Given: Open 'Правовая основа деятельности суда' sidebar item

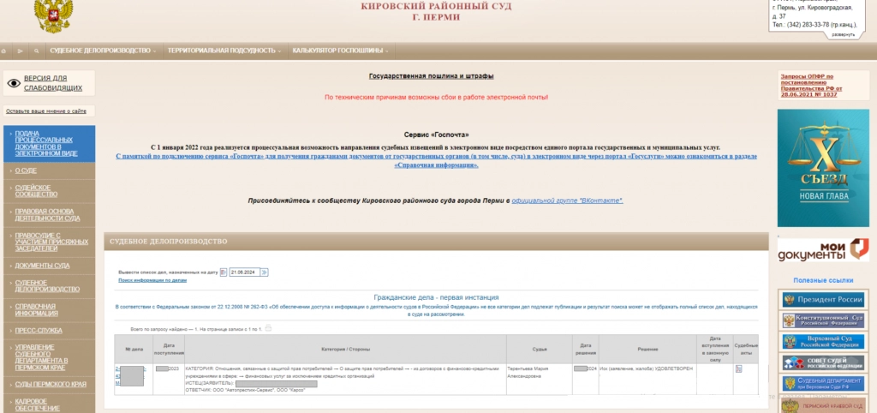Looking at the screenshot, I should (49, 215).
